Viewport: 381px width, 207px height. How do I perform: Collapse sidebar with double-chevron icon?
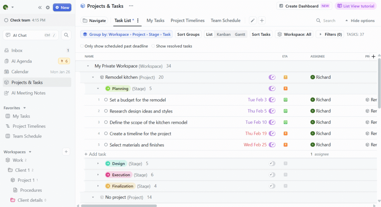[x=40, y=7]
